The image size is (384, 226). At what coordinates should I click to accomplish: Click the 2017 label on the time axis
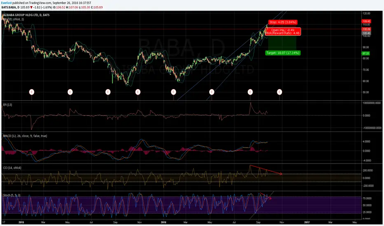tap(307, 222)
